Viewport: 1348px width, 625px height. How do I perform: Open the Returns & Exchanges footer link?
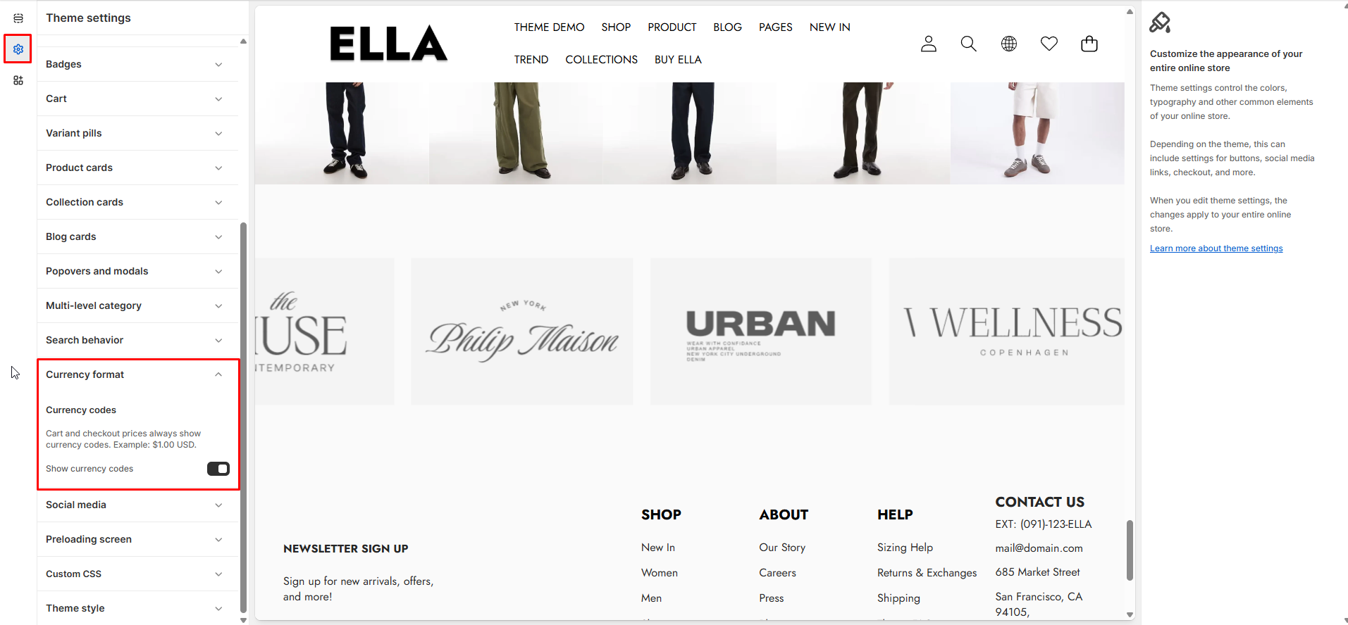point(927,573)
